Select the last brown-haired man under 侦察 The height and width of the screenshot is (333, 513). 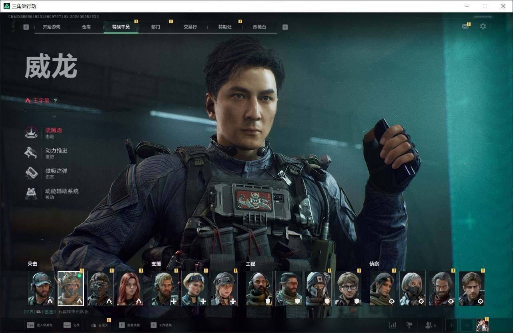pos(472,289)
